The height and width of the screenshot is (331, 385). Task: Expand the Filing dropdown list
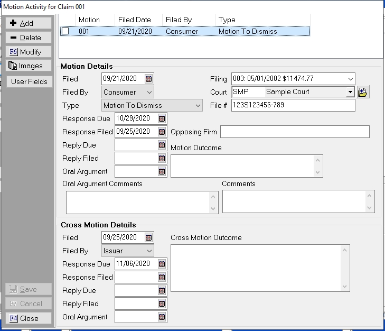point(350,79)
